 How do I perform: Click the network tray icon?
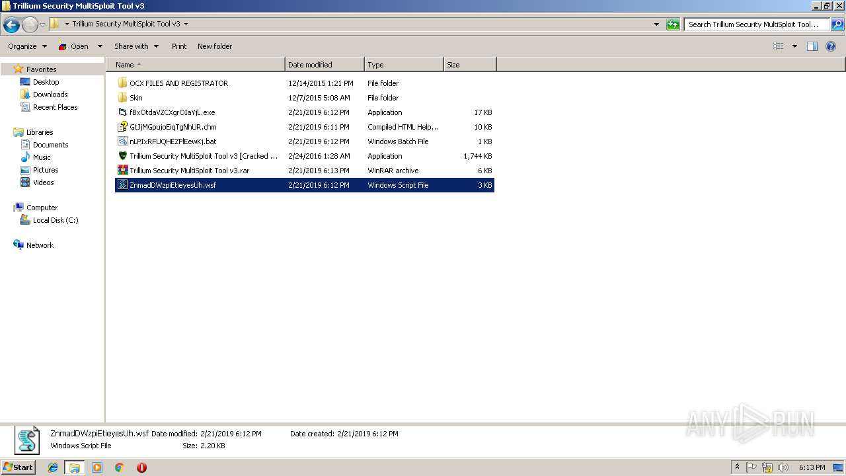point(767,467)
